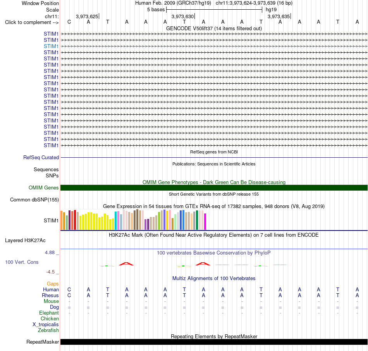Click the 'Sequences' track label
The width and height of the screenshot is (368, 351).
[46, 170]
